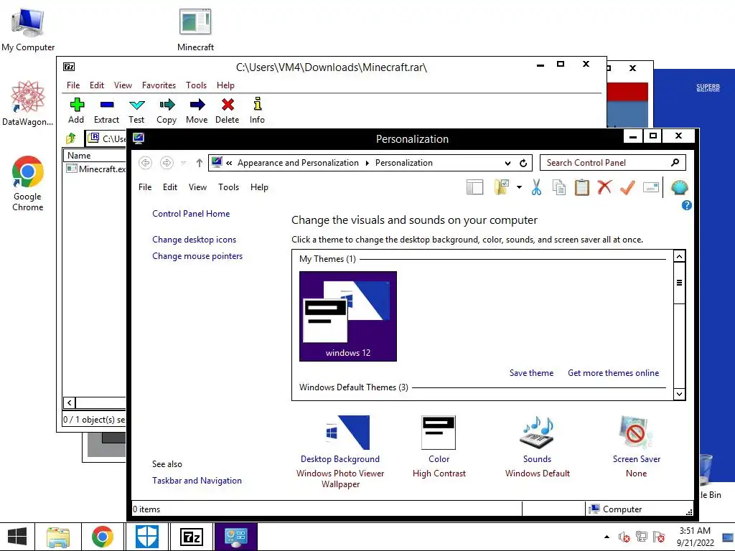The width and height of the screenshot is (735, 551).
Task: Select the DataWagon desktop shortcut
Action: (28, 103)
